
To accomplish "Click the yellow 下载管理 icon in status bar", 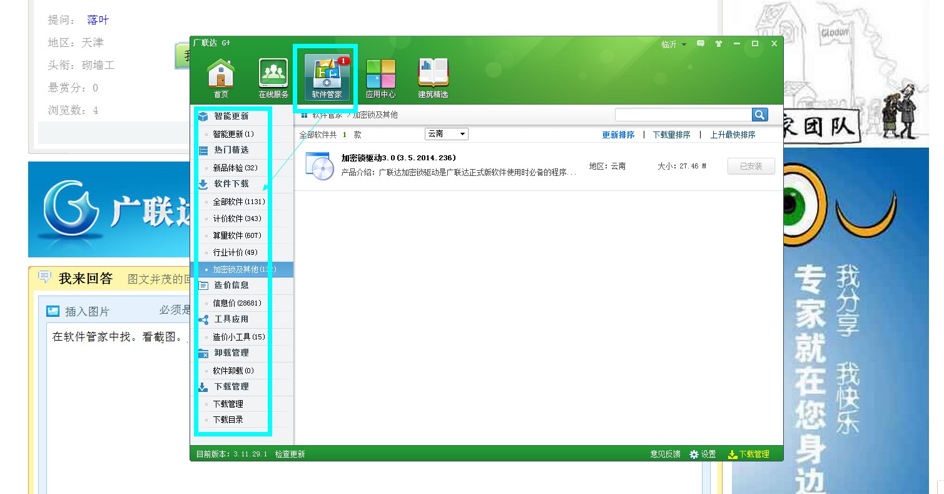I will tap(733, 455).
